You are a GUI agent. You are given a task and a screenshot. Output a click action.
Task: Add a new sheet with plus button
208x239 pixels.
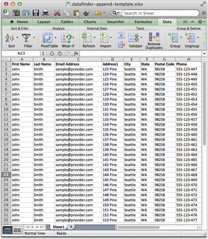point(71,227)
